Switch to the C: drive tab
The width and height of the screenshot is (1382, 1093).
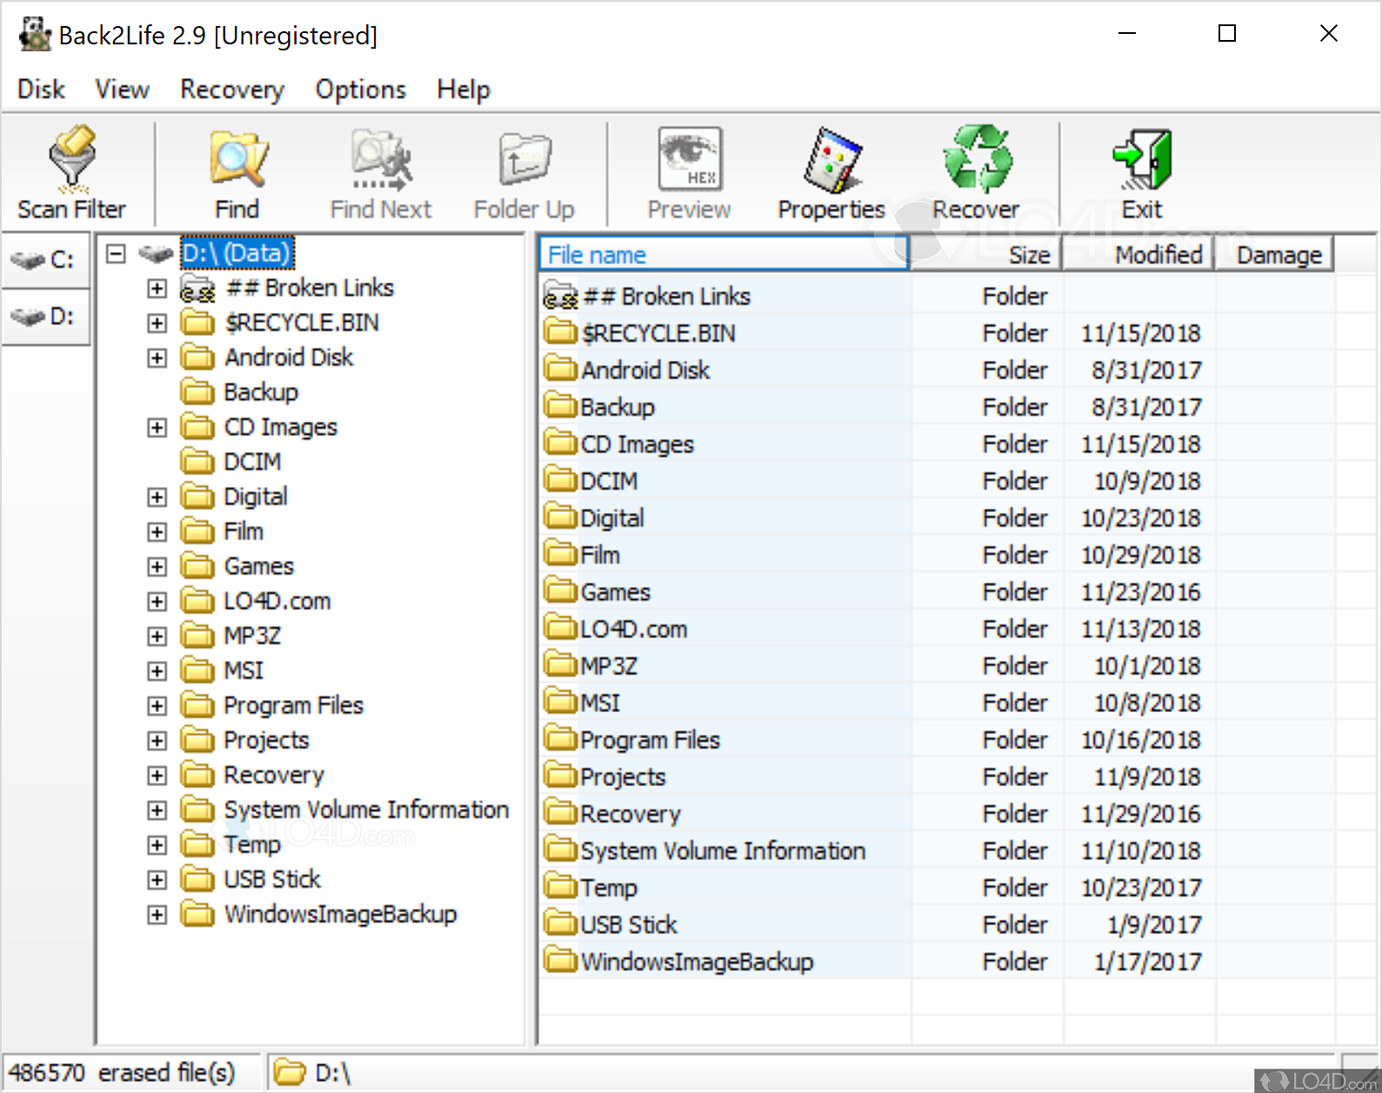[46, 260]
